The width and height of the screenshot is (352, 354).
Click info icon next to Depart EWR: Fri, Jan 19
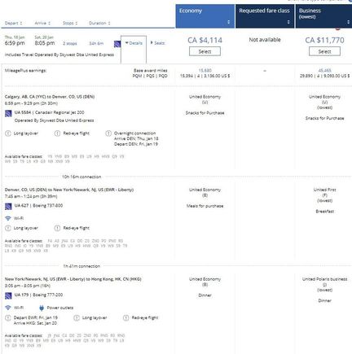click(8, 317)
